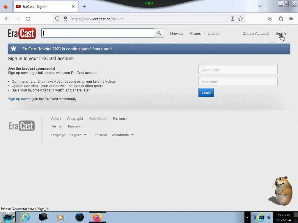
Task: Click the volume speaker tray icon
Action: coord(269,217)
